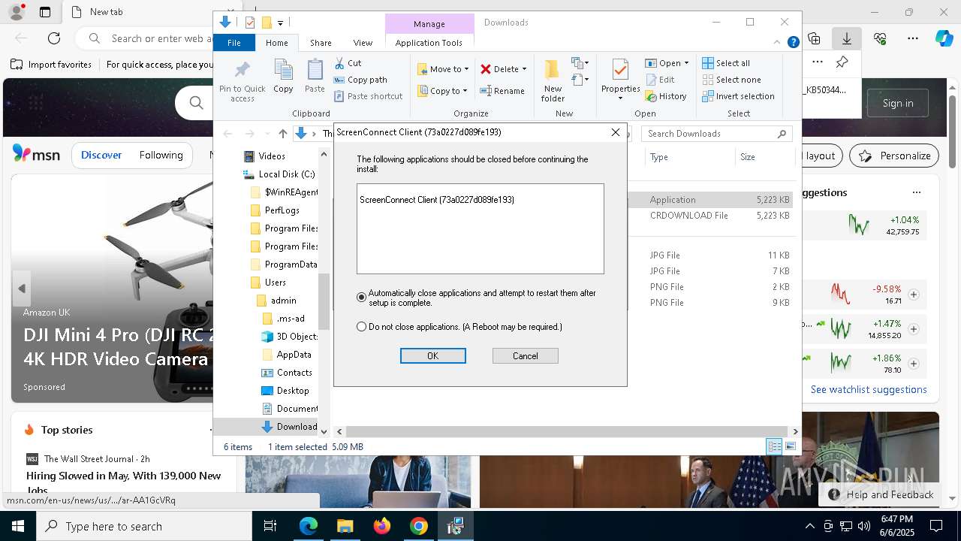Open File Explorer from the taskbar

[345, 526]
